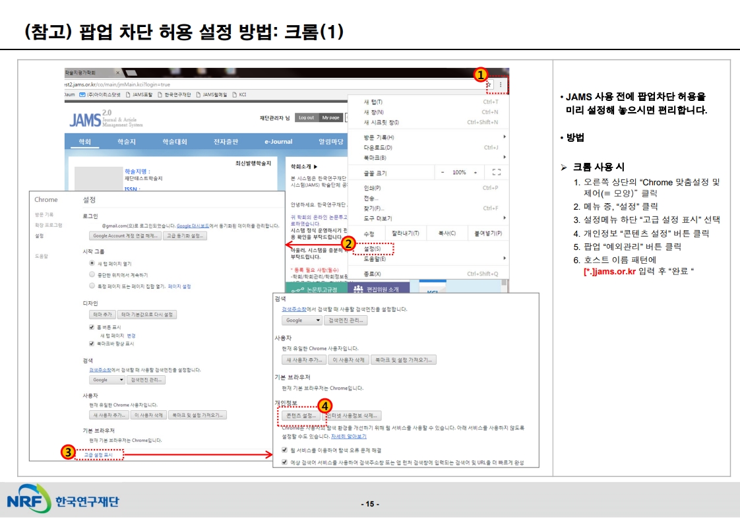The height and width of the screenshot is (523, 740).
Task: Choose 새 시크릿 창 from Chrome menu
Action: point(429,122)
